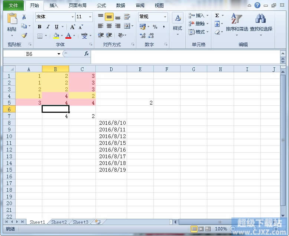Align text left
This screenshot has width=289, height=236.
[x=101, y=26]
